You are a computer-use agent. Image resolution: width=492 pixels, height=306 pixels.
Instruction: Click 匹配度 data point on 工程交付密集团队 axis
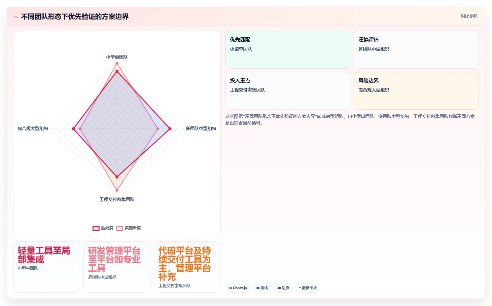(117, 177)
